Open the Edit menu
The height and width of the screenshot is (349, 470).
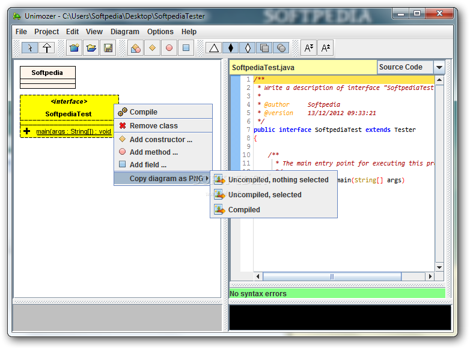click(72, 32)
